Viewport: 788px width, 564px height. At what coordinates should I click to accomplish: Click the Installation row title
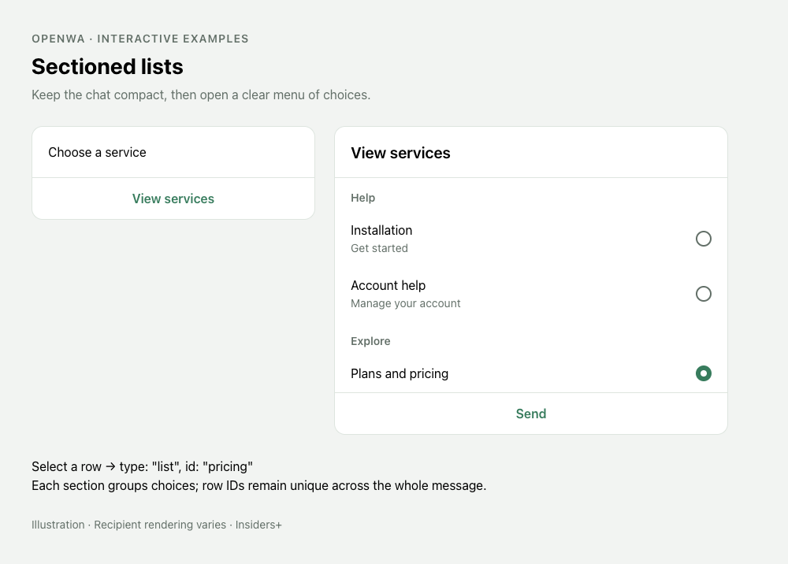pyautogui.click(x=381, y=230)
